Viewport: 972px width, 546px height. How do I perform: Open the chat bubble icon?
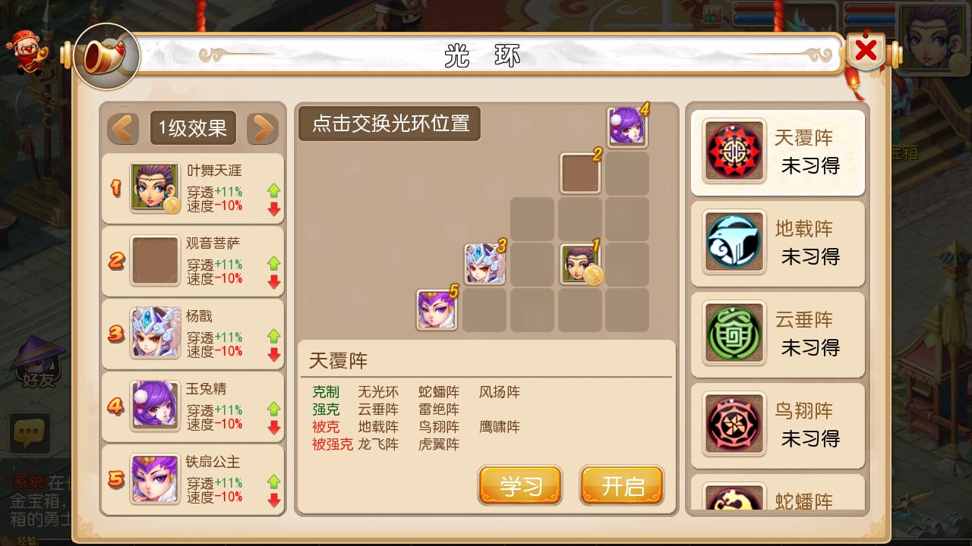click(x=30, y=433)
